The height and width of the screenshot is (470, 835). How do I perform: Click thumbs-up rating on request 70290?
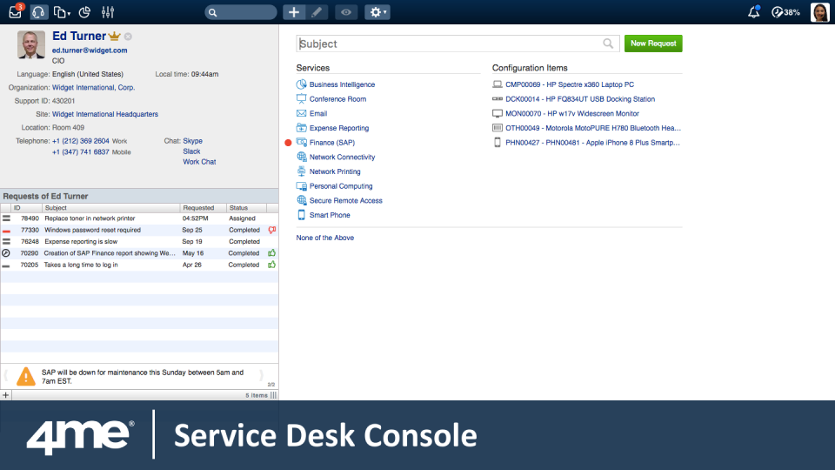pyautogui.click(x=271, y=253)
